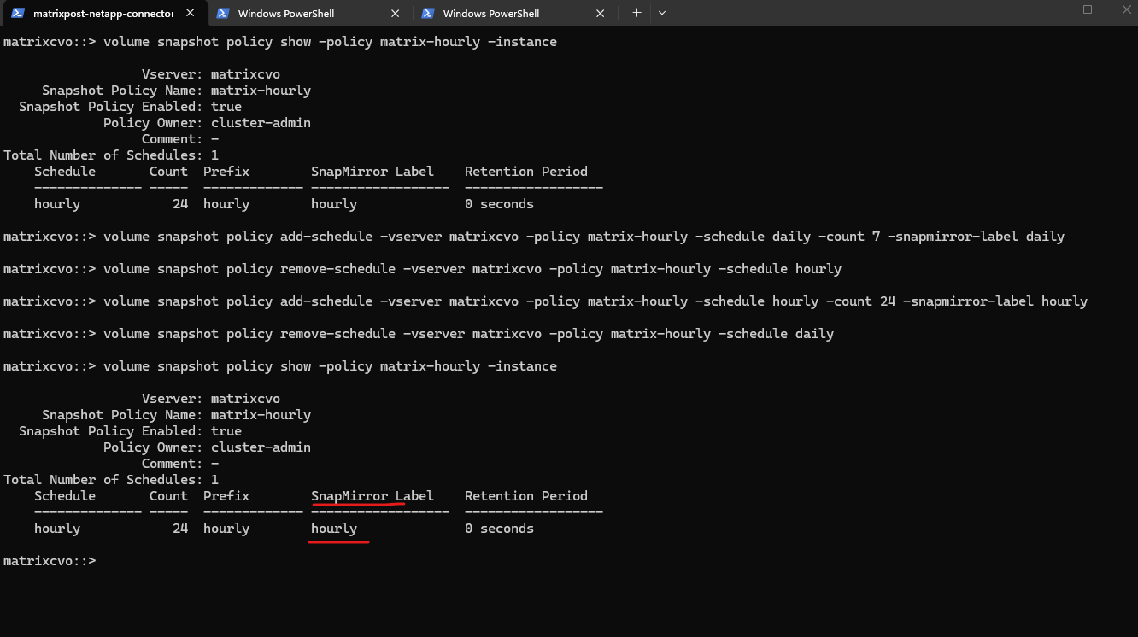This screenshot has width=1138, height=637.
Task: Click the PowerShell icon on the rightmost tab
Action: tap(428, 14)
